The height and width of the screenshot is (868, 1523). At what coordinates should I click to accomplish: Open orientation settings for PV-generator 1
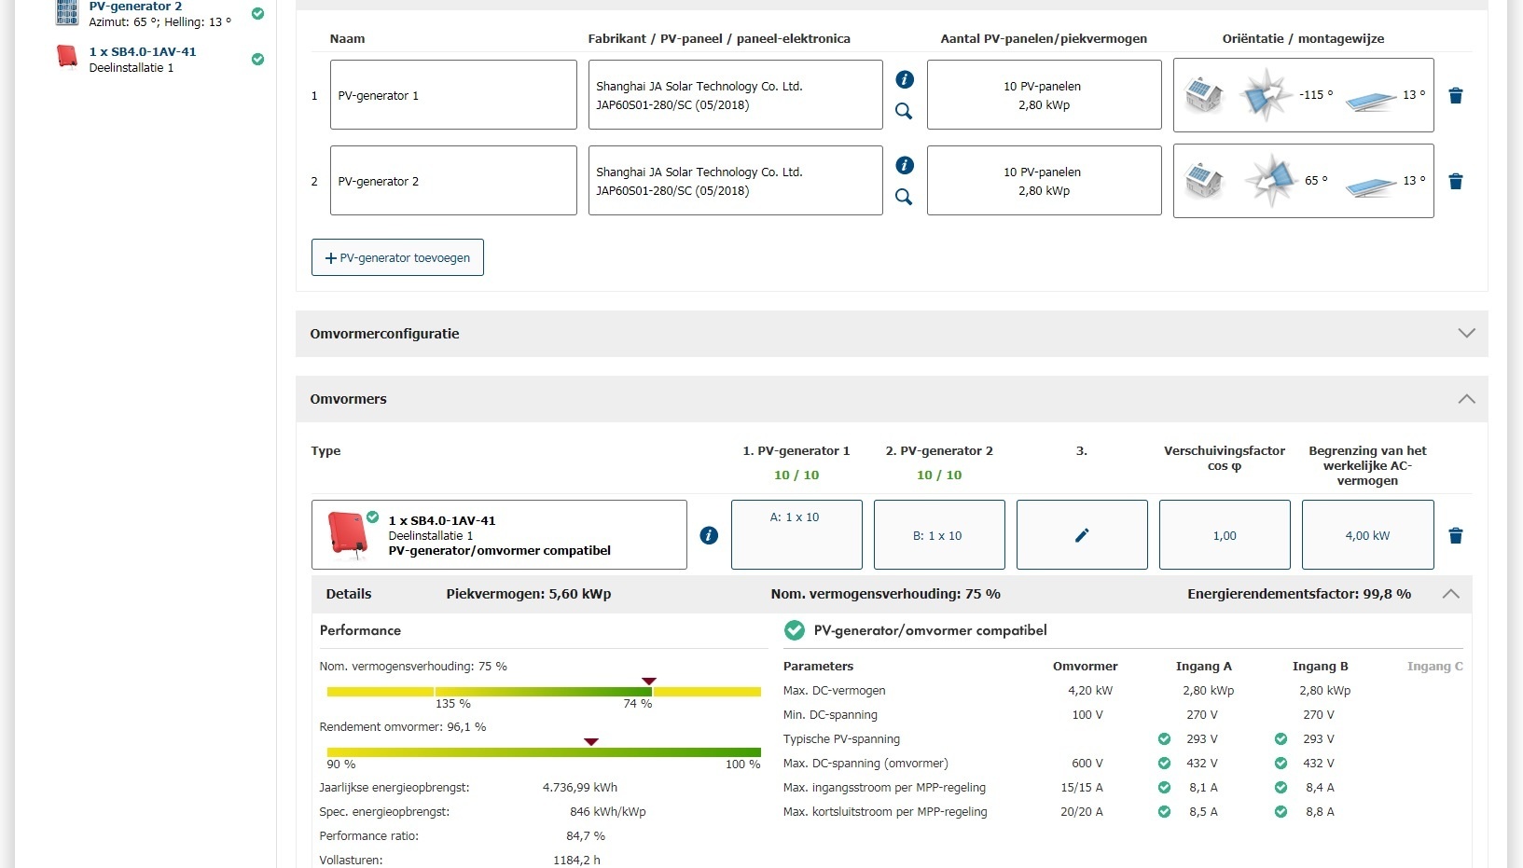click(1303, 95)
